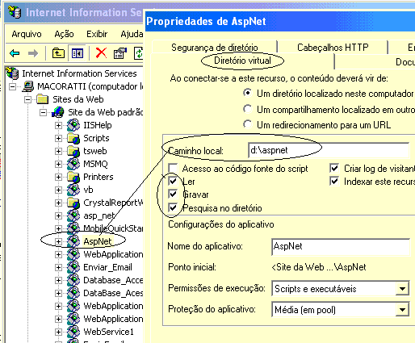Select the 'Diretório virtual' tab

242,61
